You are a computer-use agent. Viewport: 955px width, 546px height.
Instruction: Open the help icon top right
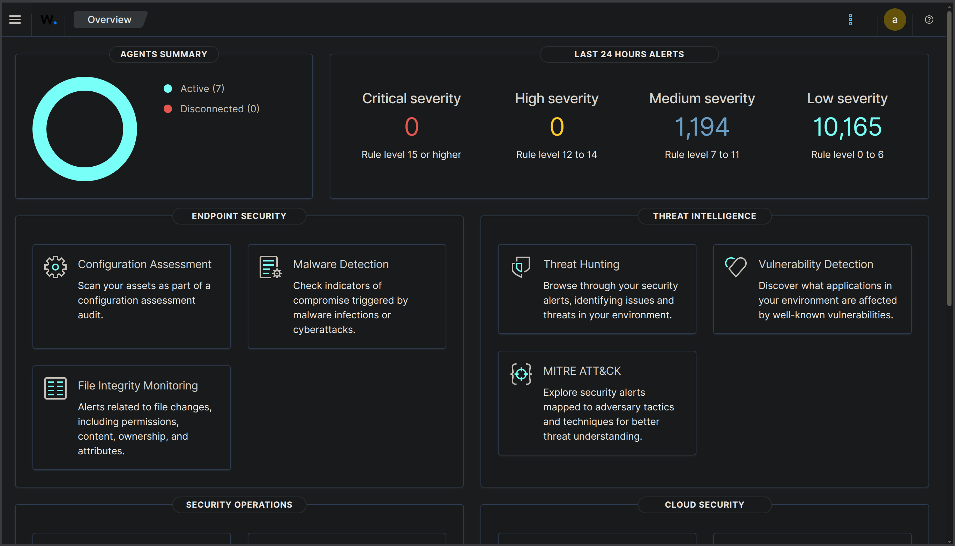929,20
